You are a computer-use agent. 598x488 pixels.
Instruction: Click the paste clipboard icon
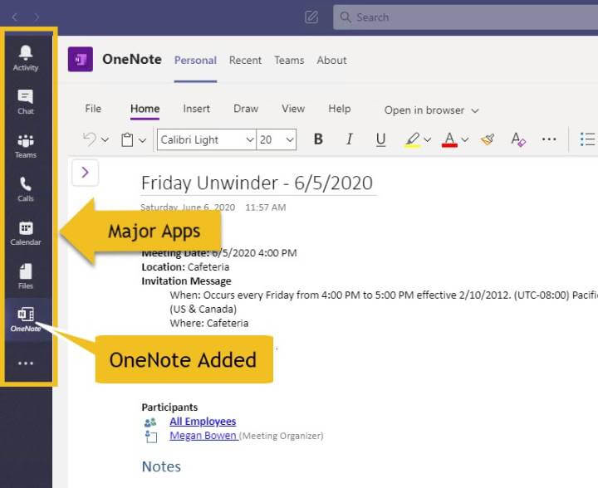tap(127, 139)
